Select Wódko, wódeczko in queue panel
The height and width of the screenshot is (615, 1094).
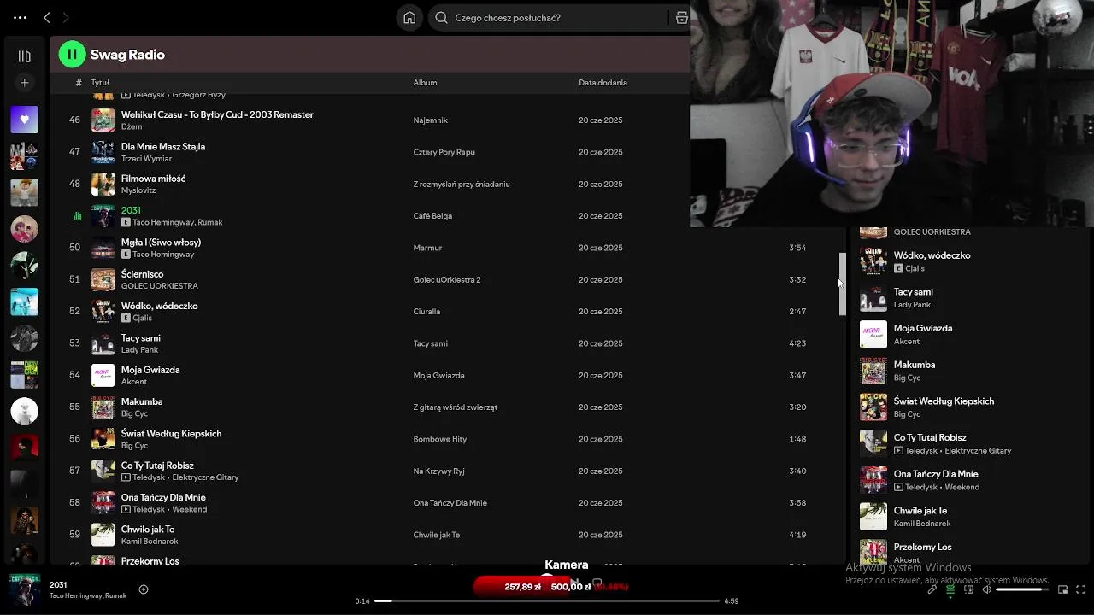coord(932,255)
